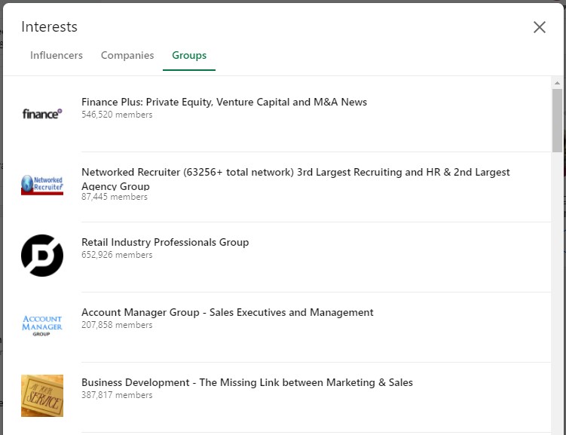The width and height of the screenshot is (566, 435).
Task: Open the Networked Recruiter group title
Action: pos(295,179)
